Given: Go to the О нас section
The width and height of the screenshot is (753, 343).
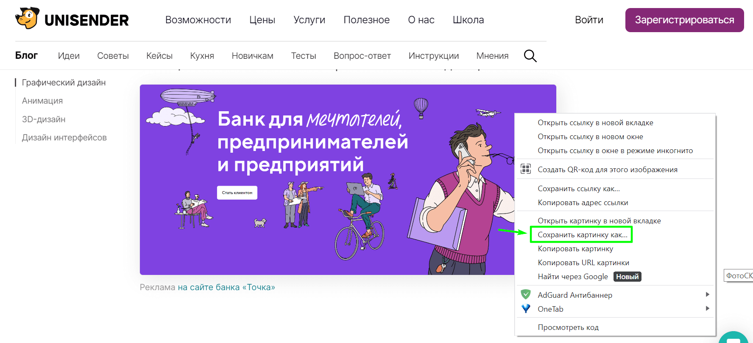Looking at the screenshot, I should click(421, 20).
